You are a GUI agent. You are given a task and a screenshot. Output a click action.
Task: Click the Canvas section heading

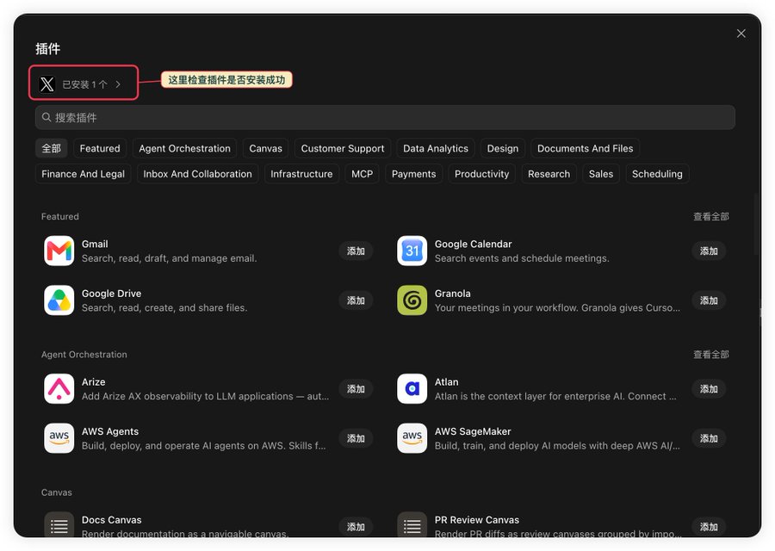pos(56,492)
